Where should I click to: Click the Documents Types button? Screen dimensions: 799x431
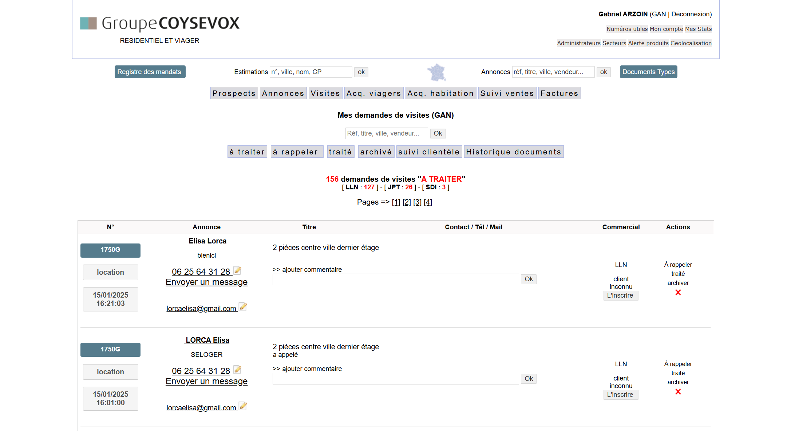click(x=648, y=72)
